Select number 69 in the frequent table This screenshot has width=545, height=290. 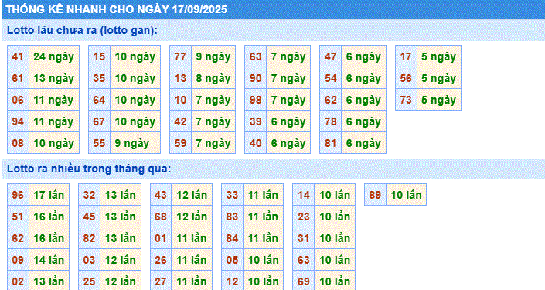[x=304, y=280]
